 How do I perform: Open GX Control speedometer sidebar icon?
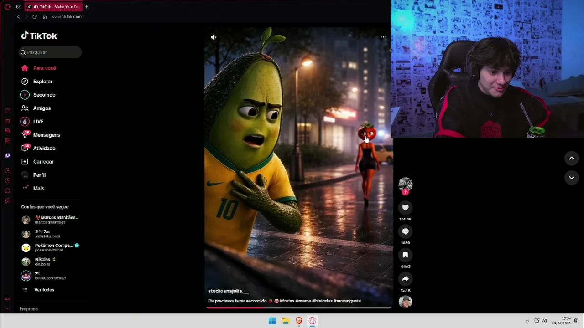click(7, 111)
